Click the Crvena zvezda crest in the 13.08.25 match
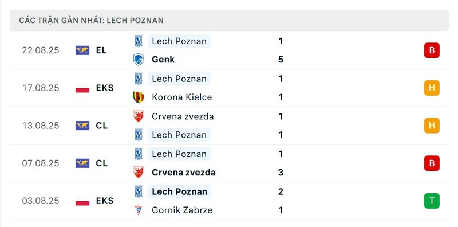Screen dimensions: 458x227 138,116
